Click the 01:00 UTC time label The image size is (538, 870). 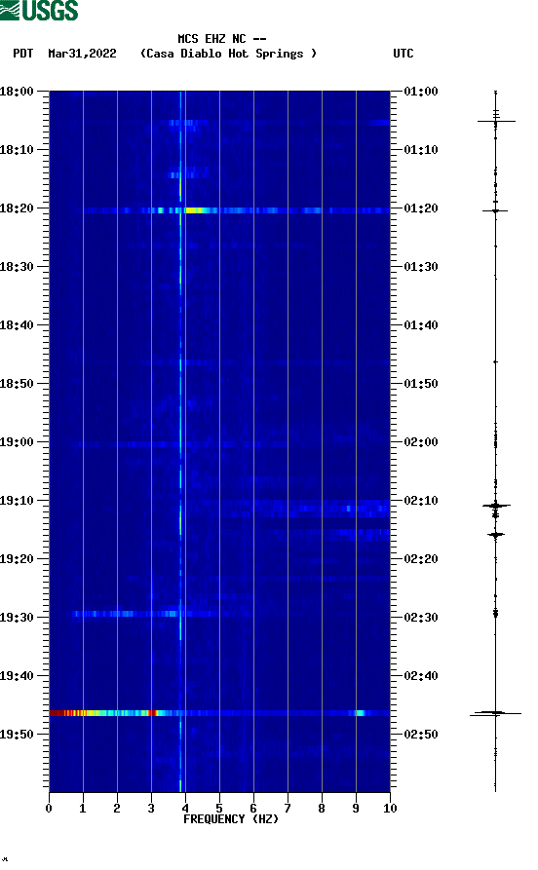(x=421, y=91)
